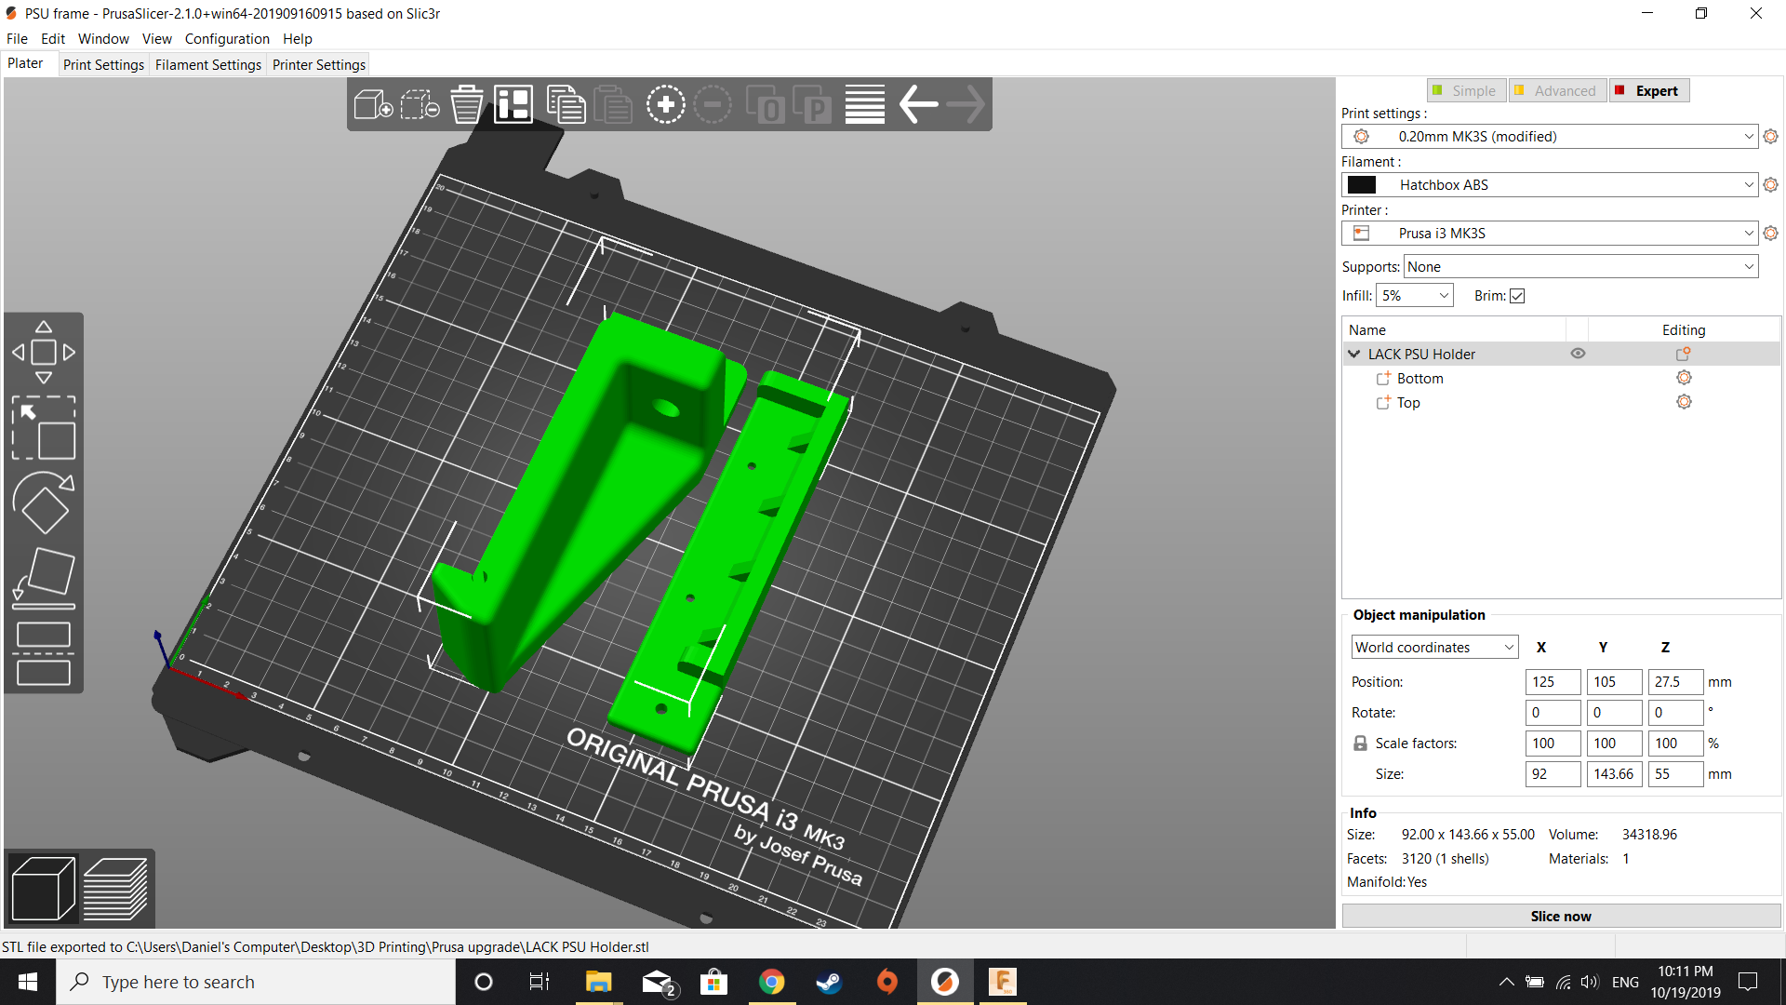Toggle visibility of LACK PSU Holder
Image resolution: width=1786 pixels, height=1005 pixels.
1578,354
